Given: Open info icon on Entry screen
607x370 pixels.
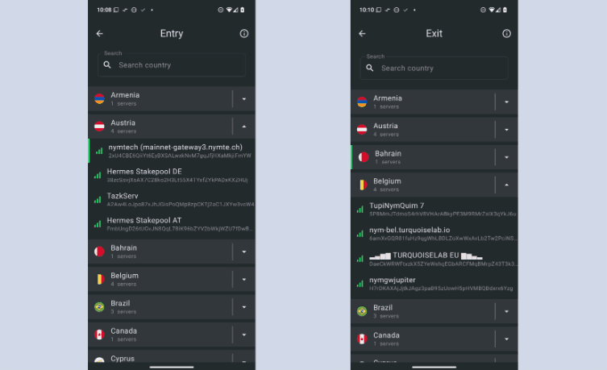Looking at the screenshot, I should pyautogui.click(x=244, y=34).
